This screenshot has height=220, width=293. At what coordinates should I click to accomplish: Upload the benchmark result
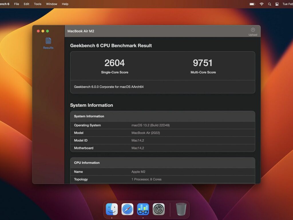coord(253,32)
